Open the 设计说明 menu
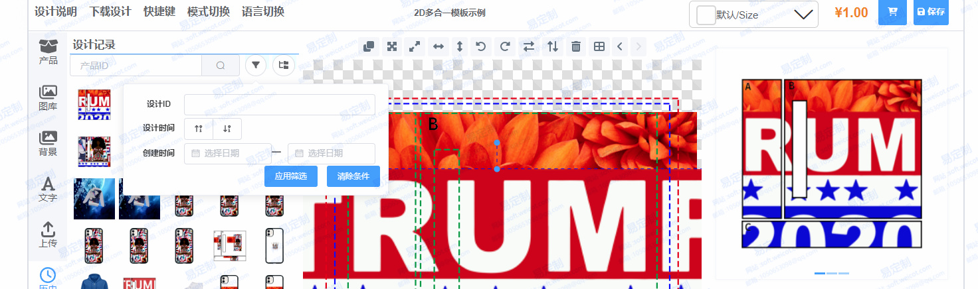978x289 pixels. (x=56, y=12)
